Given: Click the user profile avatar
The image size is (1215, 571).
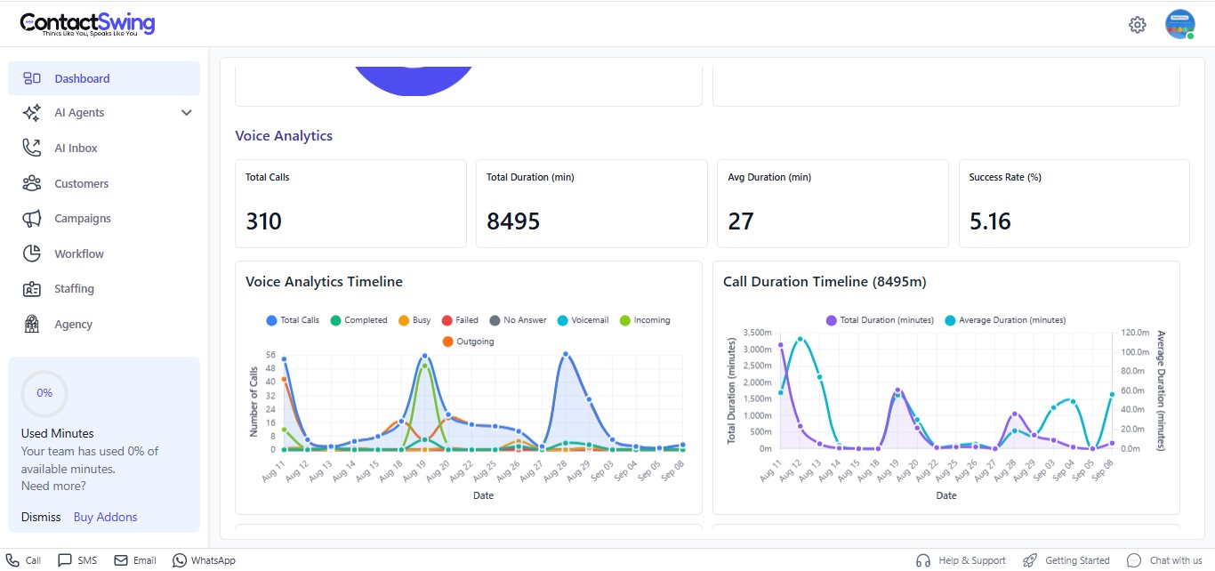Looking at the screenshot, I should point(1179,25).
